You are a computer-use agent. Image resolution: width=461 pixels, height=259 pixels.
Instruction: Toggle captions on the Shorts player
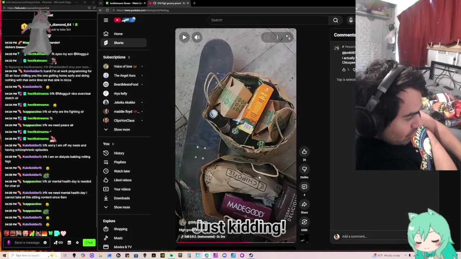267,37
